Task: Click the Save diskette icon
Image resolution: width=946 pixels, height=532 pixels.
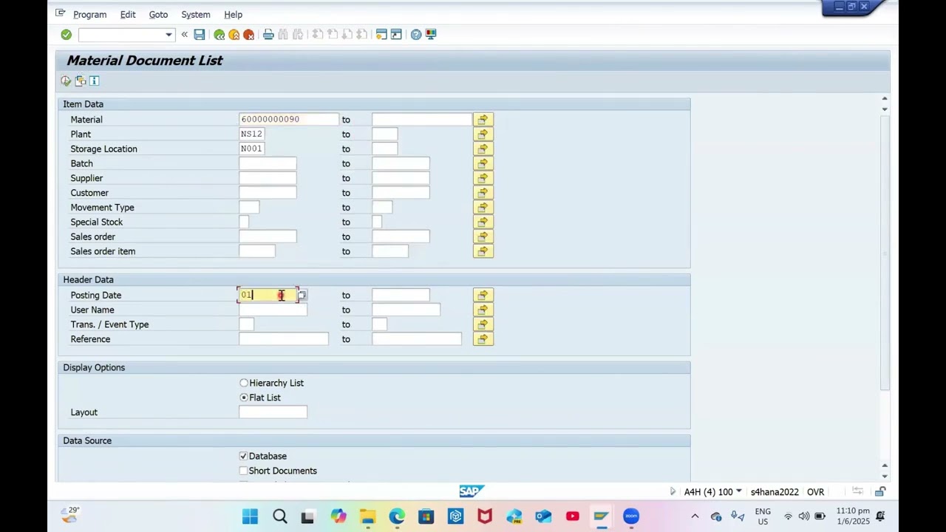Action: tap(200, 35)
